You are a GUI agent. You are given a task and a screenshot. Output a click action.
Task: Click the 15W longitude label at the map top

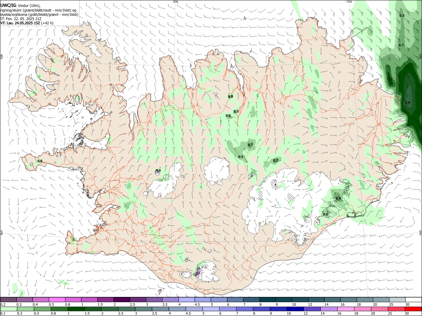tap(349, 1)
